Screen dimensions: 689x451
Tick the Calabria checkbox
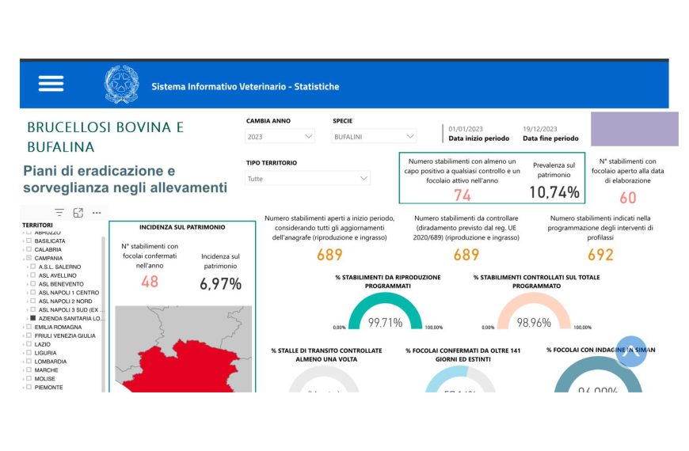29,249
